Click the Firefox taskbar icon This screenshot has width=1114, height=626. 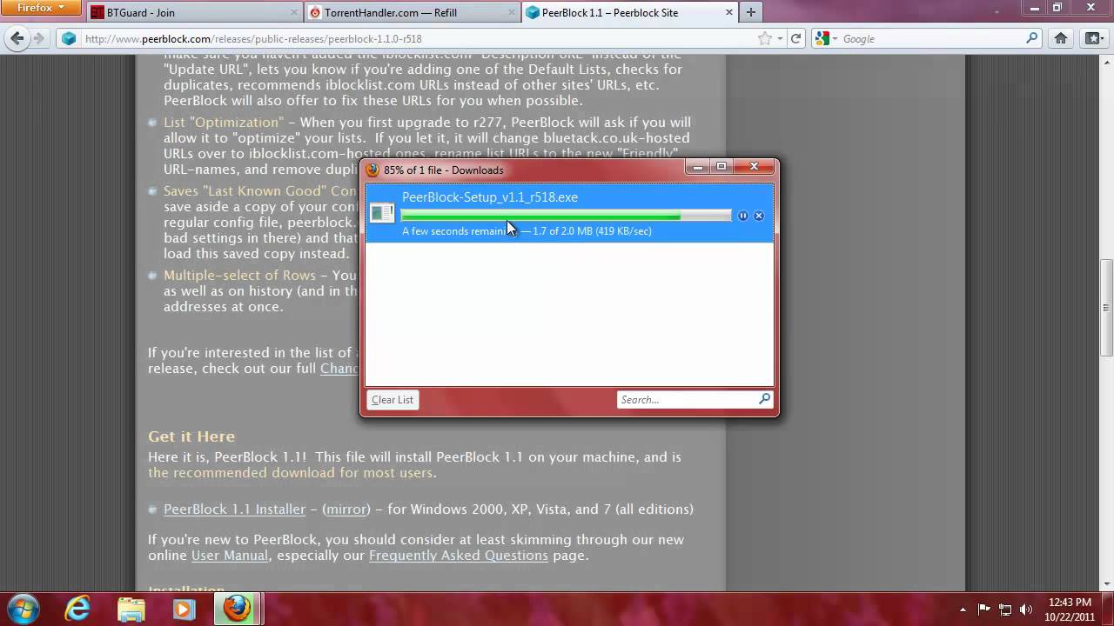[x=237, y=609]
